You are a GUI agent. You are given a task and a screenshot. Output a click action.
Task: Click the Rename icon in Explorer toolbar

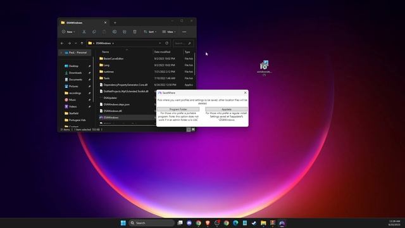pyautogui.click(x=115, y=32)
